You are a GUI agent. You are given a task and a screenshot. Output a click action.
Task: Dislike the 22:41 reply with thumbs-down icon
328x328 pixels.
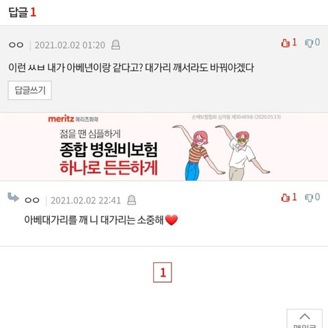pos(312,197)
